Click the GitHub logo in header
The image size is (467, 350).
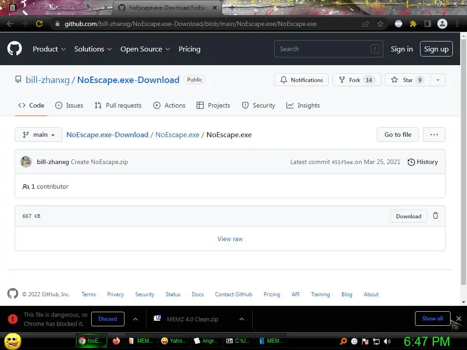tap(14, 49)
